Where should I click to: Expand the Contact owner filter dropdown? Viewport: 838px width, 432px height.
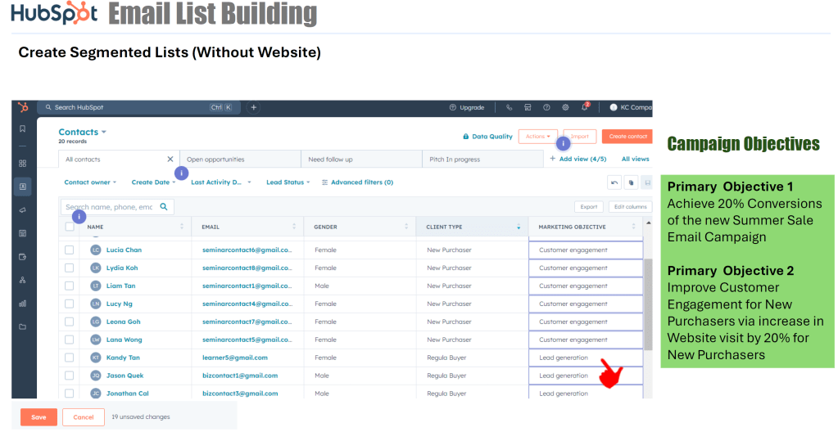click(x=90, y=182)
